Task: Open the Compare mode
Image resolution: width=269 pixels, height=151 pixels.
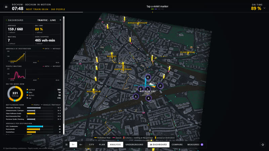Action: (177, 145)
